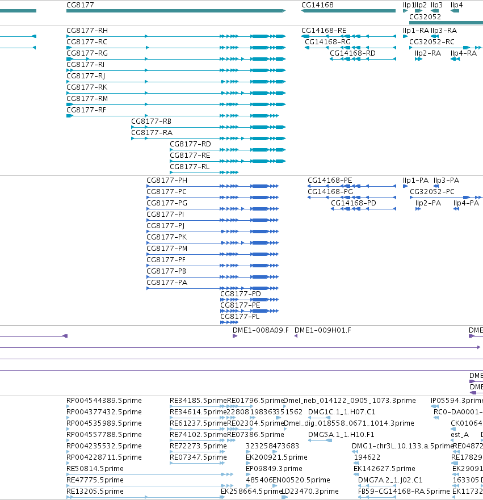The width and height of the screenshot is (483, 500).
Task: Select transcript CG14168-RG
Action: 327,42
